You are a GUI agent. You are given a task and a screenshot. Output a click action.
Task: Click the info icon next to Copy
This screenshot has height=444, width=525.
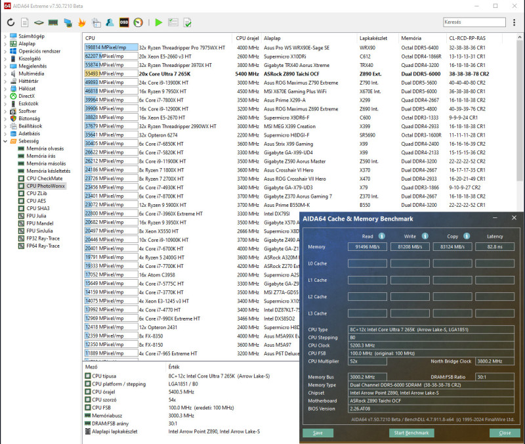[x=465, y=236]
